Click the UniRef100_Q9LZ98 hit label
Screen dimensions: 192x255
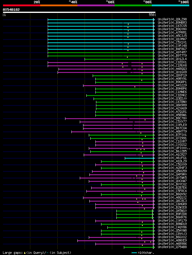172,19
